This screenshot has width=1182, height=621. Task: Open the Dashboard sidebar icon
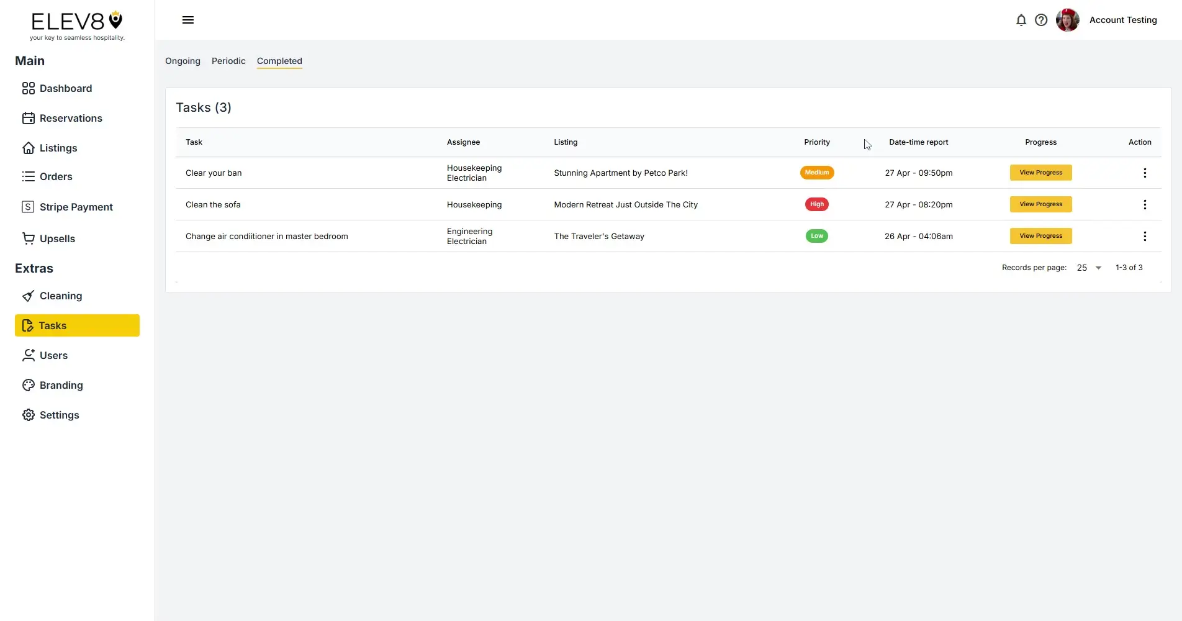pos(28,88)
